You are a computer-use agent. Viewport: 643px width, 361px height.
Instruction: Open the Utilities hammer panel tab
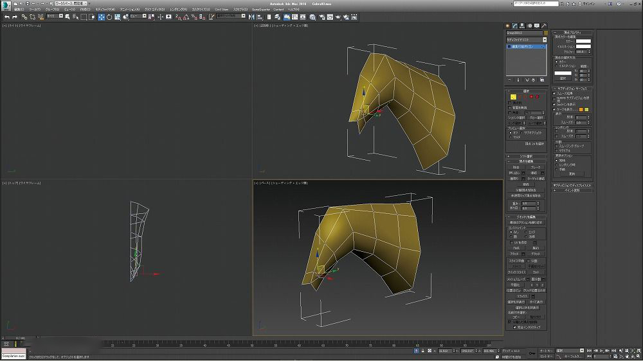coord(544,26)
